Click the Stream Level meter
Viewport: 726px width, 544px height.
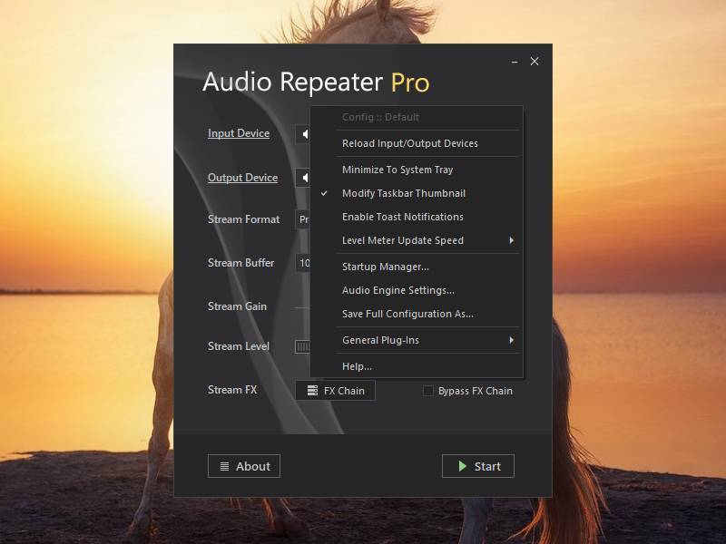coord(302,347)
